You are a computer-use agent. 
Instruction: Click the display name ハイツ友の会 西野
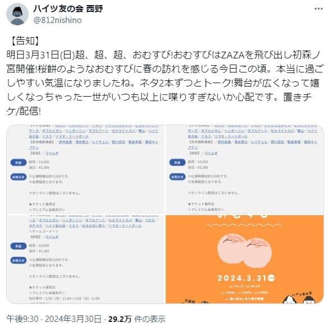coord(68,9)
